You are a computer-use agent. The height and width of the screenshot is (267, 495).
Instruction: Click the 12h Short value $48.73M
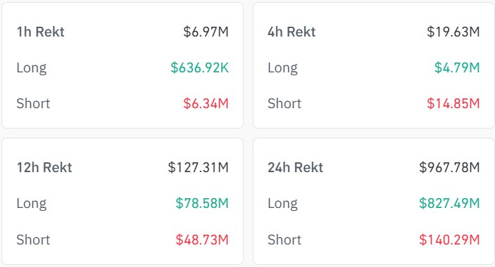[202, 240]
